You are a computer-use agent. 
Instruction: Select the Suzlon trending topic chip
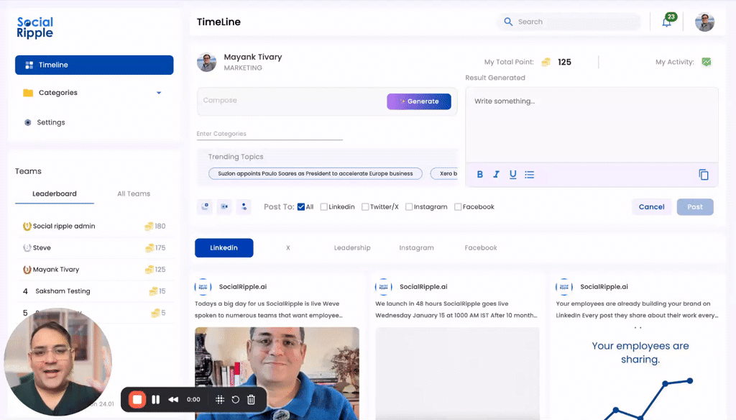[x=314, y=173]
